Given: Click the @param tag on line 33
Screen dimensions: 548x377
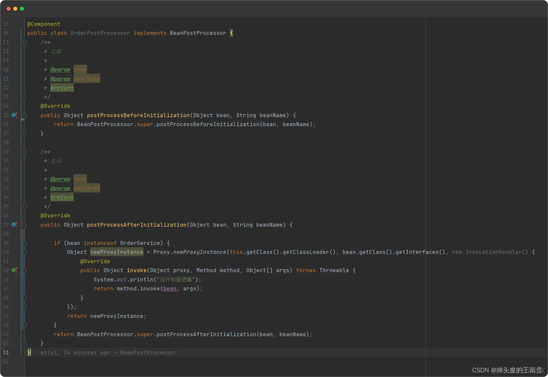Looking at the screenshot, I should tap(60, 188).
